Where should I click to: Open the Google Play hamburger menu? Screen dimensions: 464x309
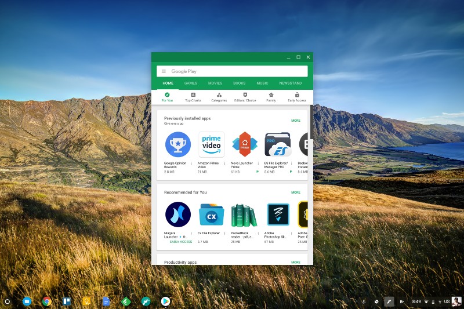click(x=164, y=71)
